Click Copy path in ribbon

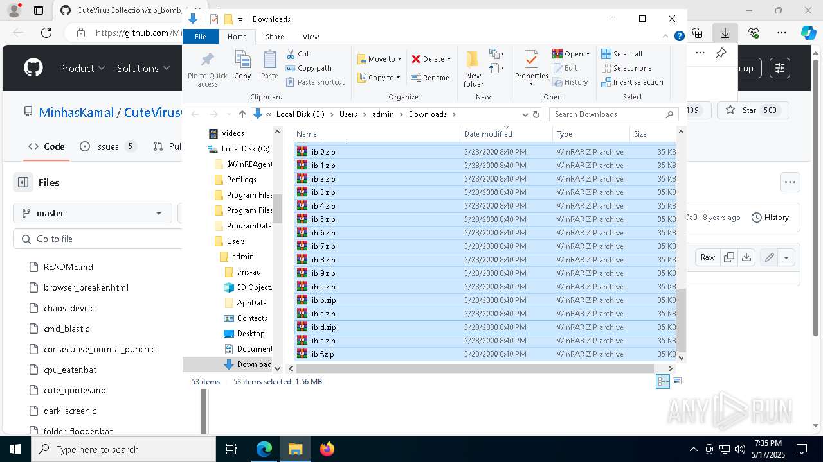point(309,68)
